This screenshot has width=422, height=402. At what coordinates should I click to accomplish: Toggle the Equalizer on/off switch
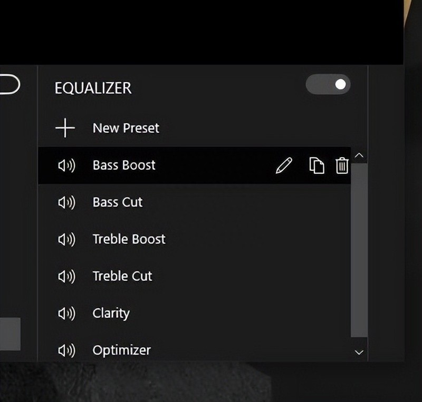pos(328,84)
